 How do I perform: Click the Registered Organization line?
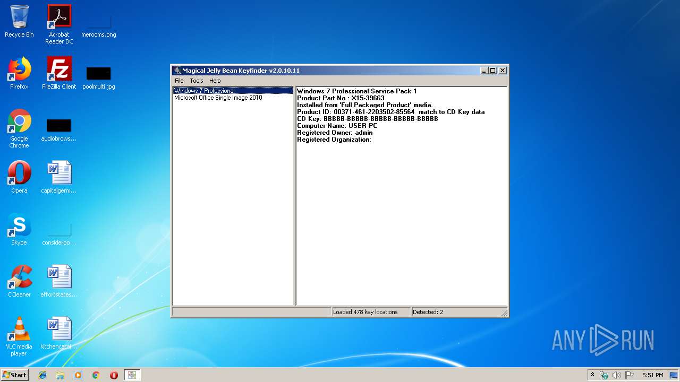click(x=334, y=140)
